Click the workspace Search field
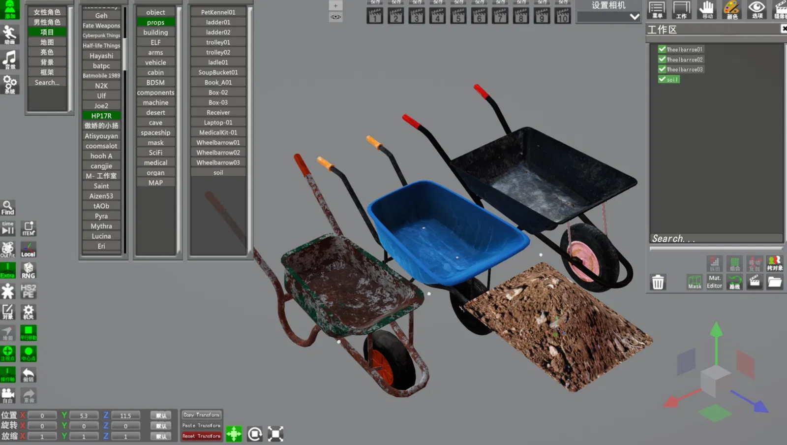The width and height of the screenshot is (787, 445). [x=716, y=238]
